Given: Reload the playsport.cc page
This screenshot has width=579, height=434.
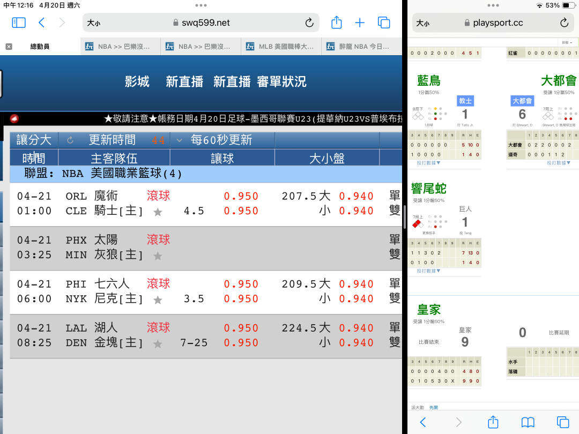Looking at the screenshot, I should coord(564,23).
